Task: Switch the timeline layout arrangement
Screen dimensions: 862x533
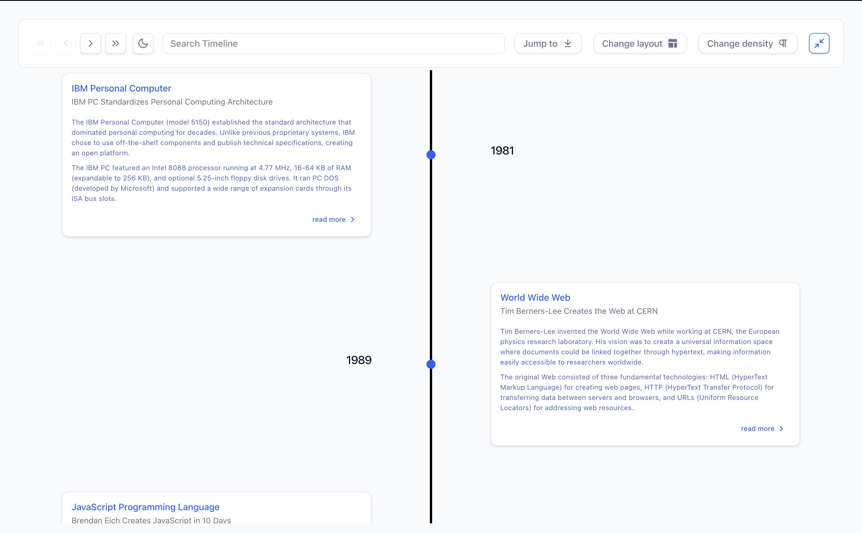Action: [x=640, y=43]
